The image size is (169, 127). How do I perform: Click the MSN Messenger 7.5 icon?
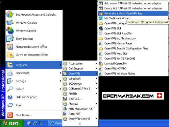65,109
